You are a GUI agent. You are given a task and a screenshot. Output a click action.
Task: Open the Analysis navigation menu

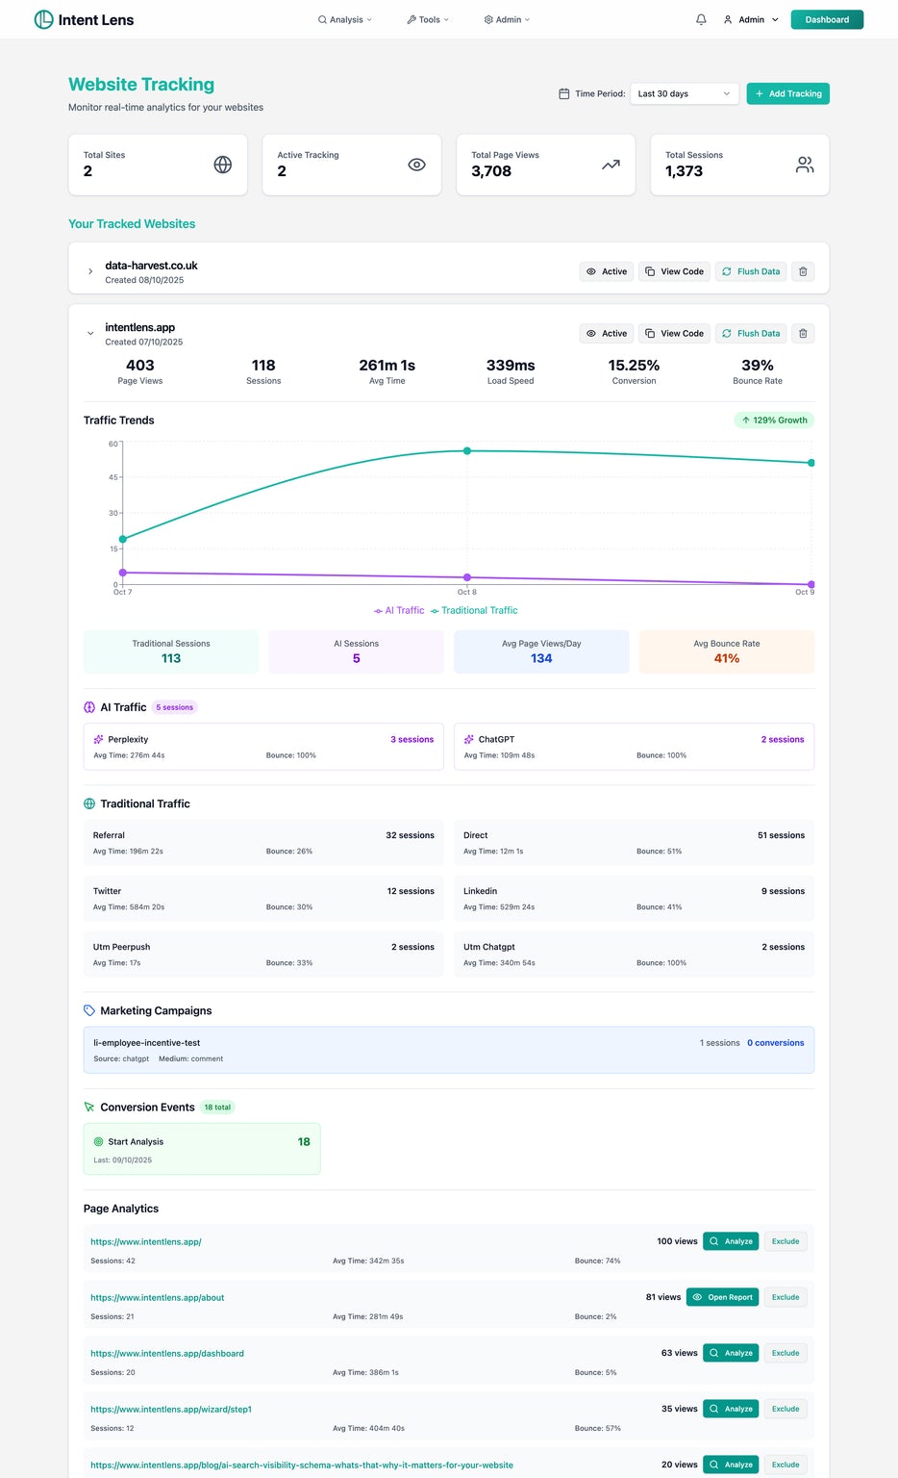[x=345, y=19]
